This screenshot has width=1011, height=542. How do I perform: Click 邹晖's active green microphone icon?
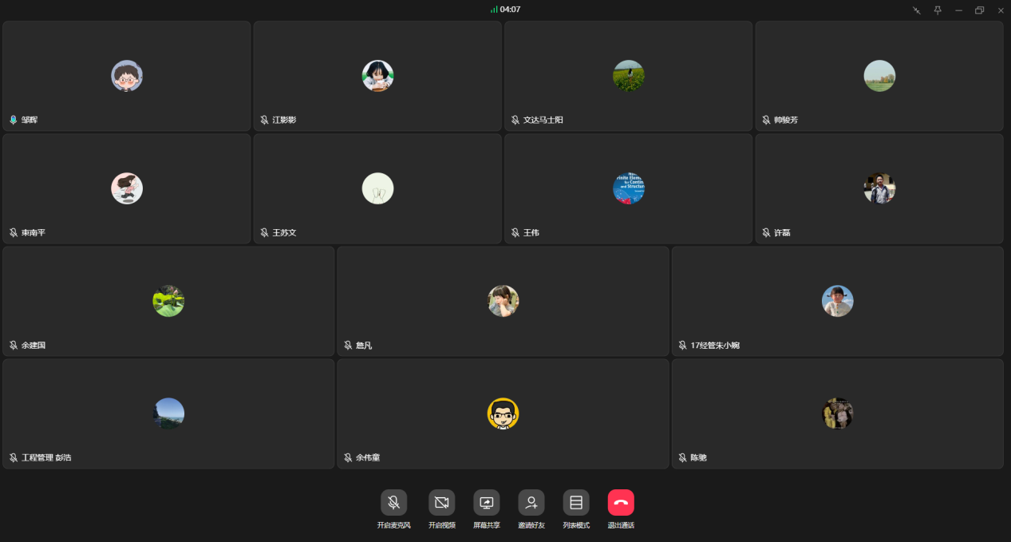point(14,120)
